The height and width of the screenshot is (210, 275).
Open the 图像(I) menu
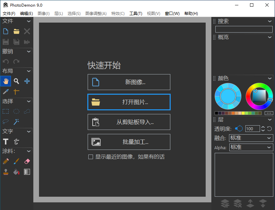[43, 13]
